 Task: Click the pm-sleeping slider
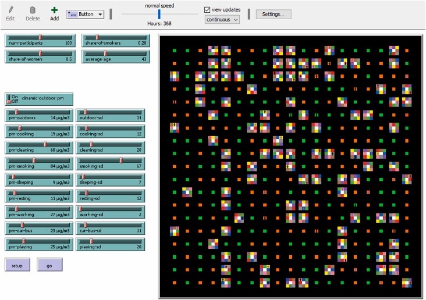(x=39, y=180)
